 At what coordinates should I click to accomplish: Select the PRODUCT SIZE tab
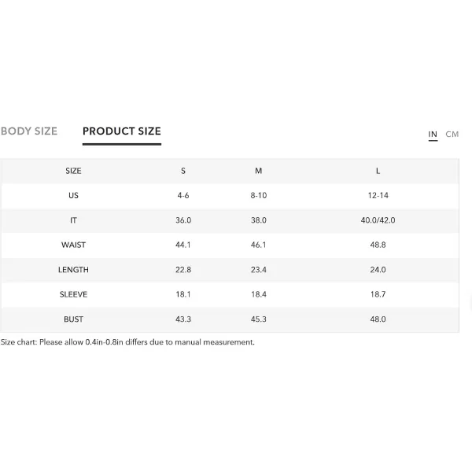tap(122, 131)
